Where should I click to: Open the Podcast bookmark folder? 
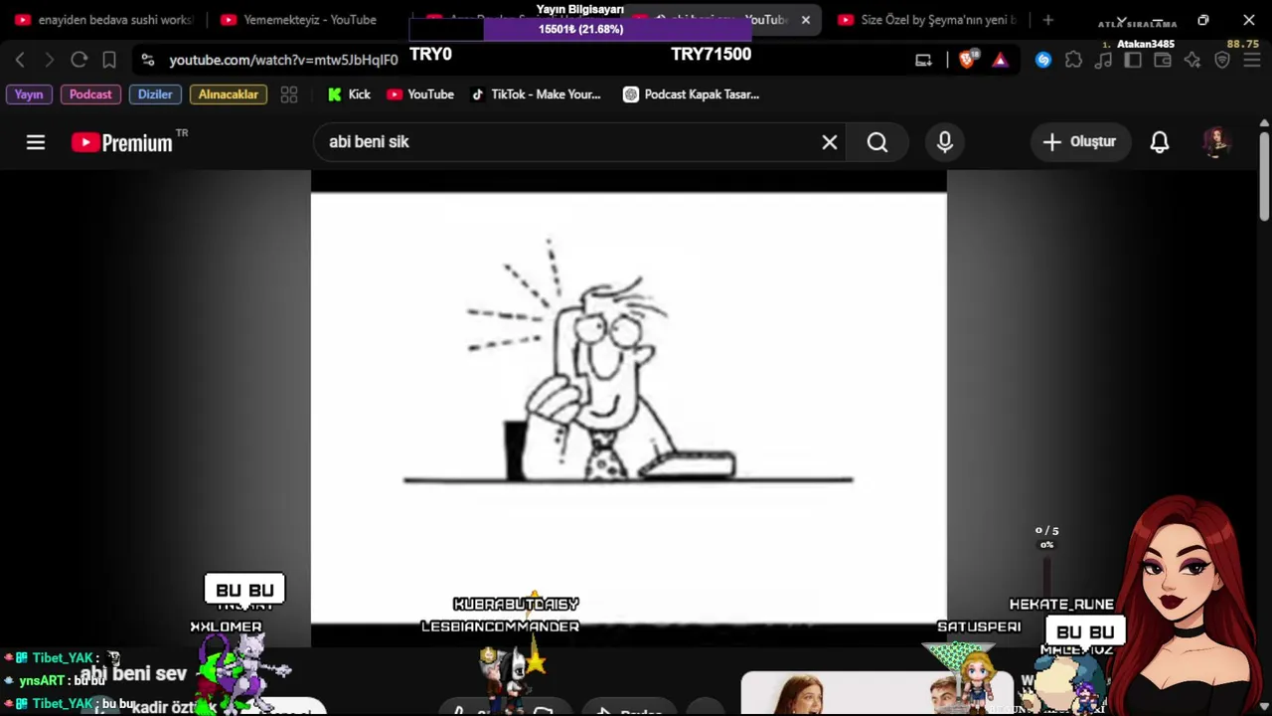pos(90,94)
